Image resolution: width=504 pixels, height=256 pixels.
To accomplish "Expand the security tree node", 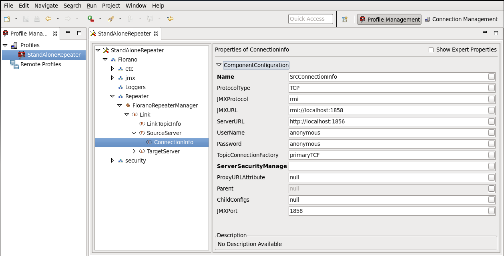I will coord(112,161).
